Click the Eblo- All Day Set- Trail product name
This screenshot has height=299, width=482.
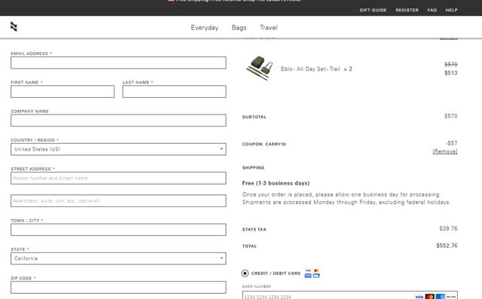click(x=310, y=69)
